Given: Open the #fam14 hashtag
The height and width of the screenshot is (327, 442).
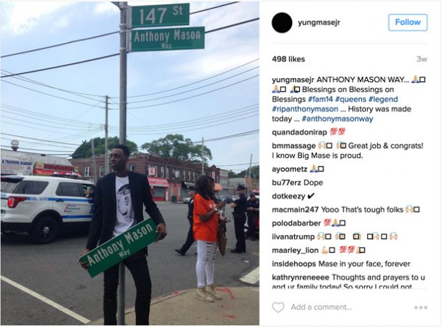Looking at the screenshot, I should pyautogui.click(x=320, y=99).
